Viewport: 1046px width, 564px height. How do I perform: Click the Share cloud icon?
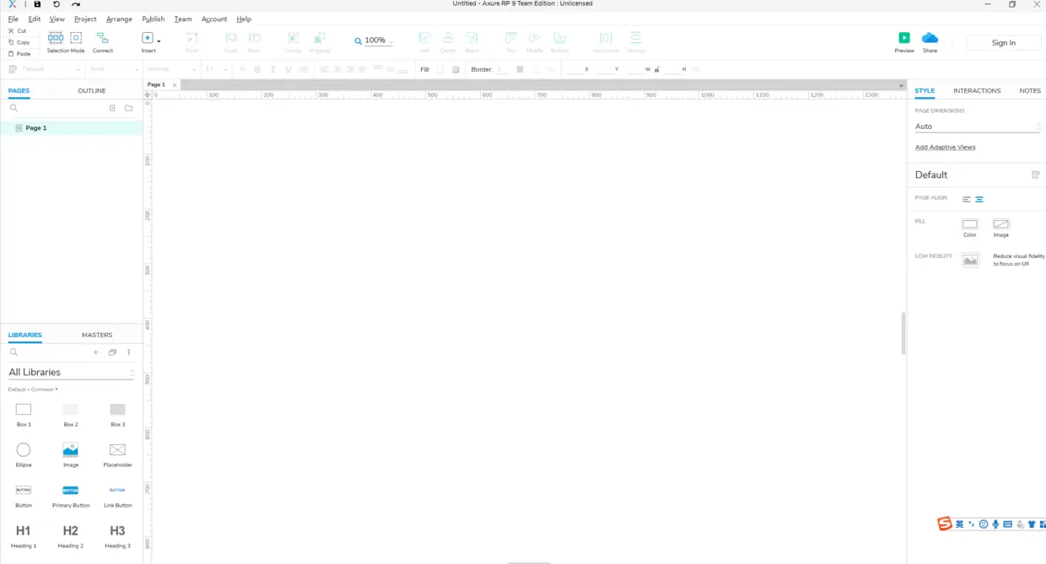tap(930, 38)
